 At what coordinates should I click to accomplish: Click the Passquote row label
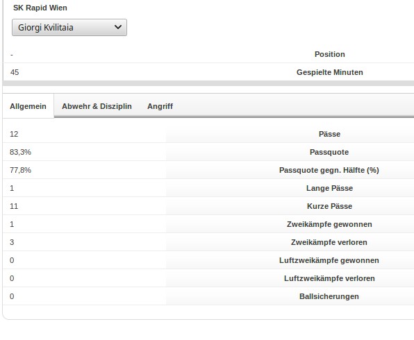pyautogui.click(x=329, y=152)
